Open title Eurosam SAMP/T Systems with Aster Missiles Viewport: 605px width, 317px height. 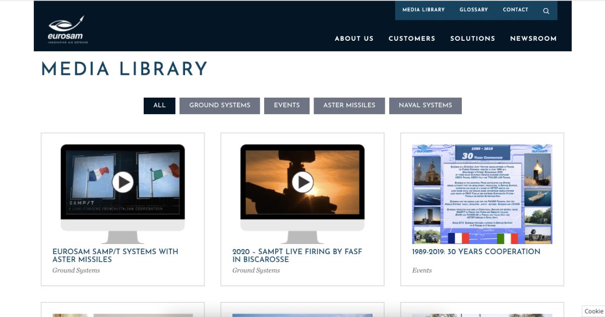point(115,256)
